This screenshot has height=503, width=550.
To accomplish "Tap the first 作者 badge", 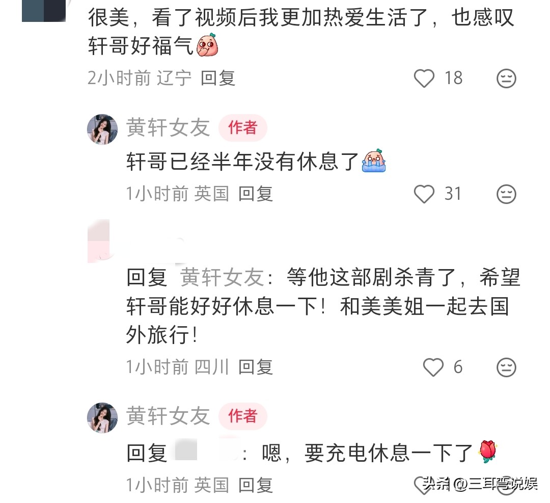I will pyautogui.click(x=243, y=127).
